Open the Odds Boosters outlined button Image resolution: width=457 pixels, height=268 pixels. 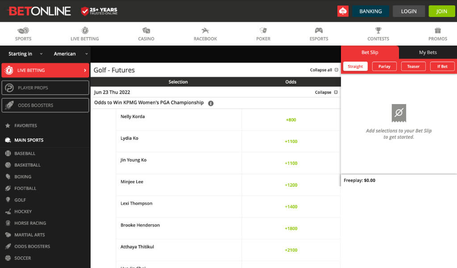[45, 105]
